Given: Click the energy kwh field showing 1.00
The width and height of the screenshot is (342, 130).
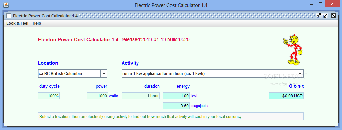Looking at the screenshot, I should tap(176, 96).
